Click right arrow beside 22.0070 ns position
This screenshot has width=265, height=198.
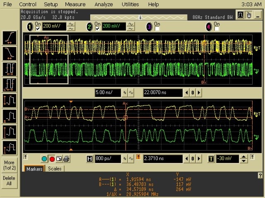[199, 92]
